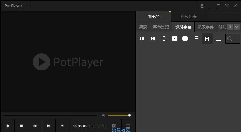
Task: Click the F subtitle toolbar icon
Action: pos(196,39)
